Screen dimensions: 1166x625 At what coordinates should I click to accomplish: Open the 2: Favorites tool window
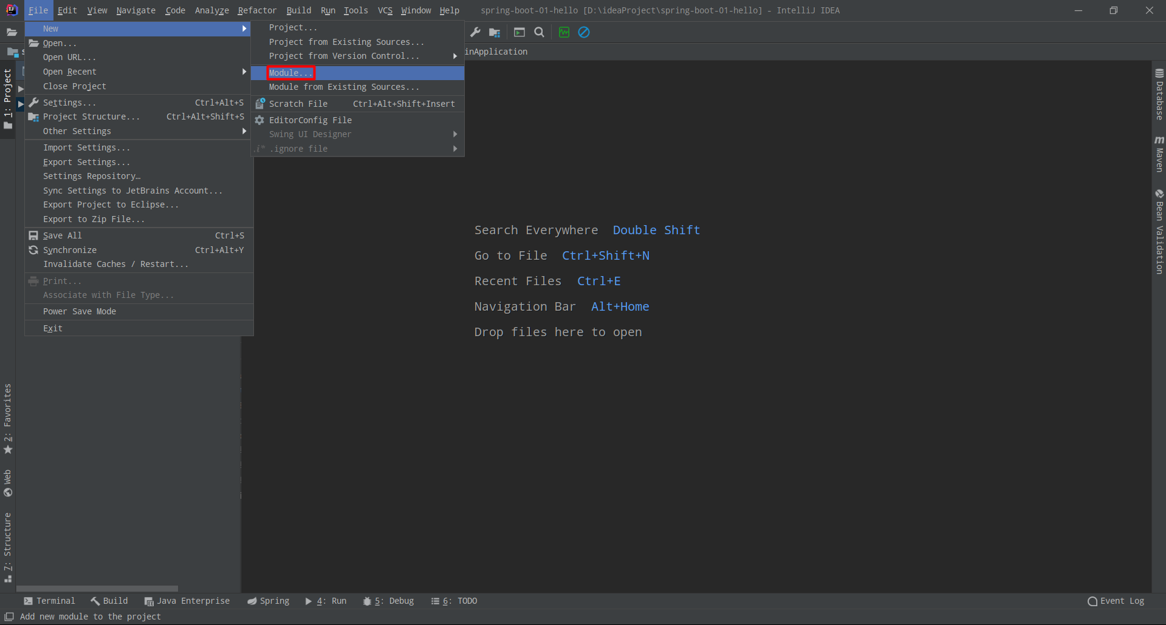tap(8, 419)
